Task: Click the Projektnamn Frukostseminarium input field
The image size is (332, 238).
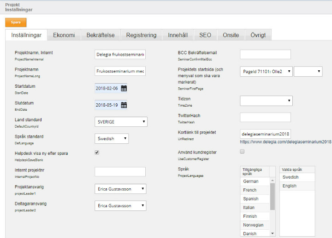Action: click(x=120, y=71)
